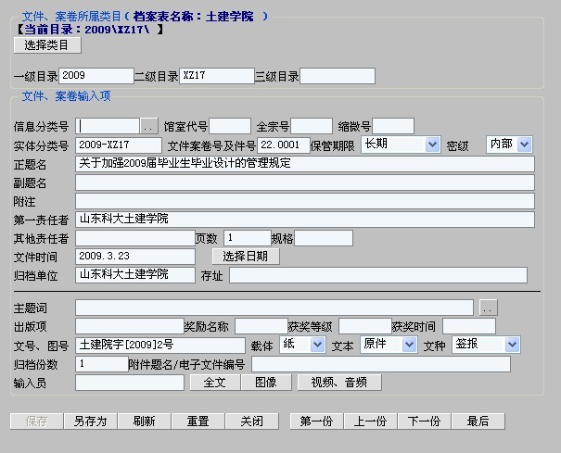The height and width of the screenshot is (453, 561).
Task: Open the 主题词 browse button
Action: pos(489,308)
